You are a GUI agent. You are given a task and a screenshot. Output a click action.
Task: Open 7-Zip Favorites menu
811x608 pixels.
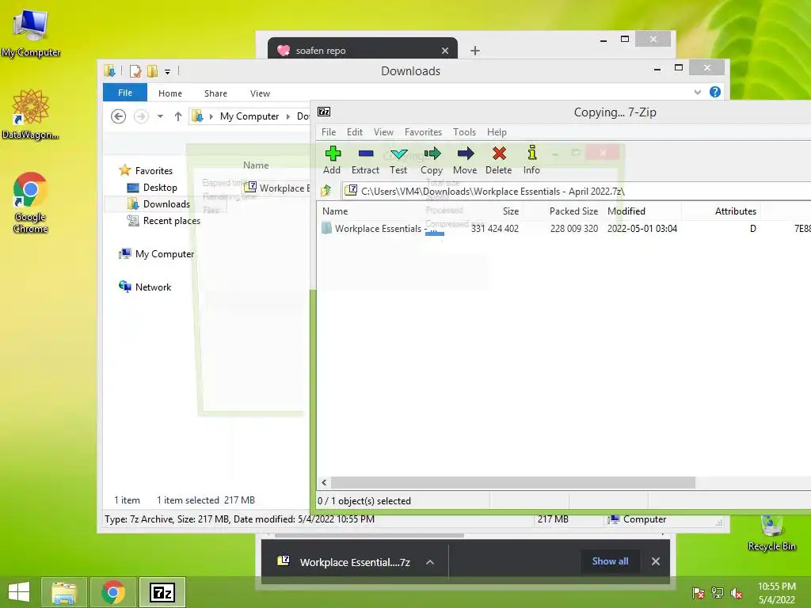[x=423, y=132]
